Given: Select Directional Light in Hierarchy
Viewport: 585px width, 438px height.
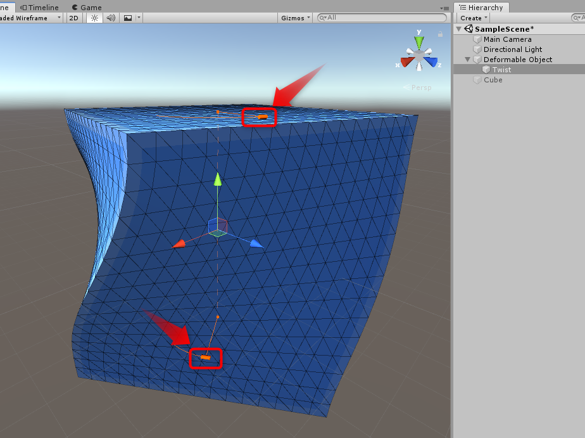Looking at the screenshot, I should click(x=513, y=49).
